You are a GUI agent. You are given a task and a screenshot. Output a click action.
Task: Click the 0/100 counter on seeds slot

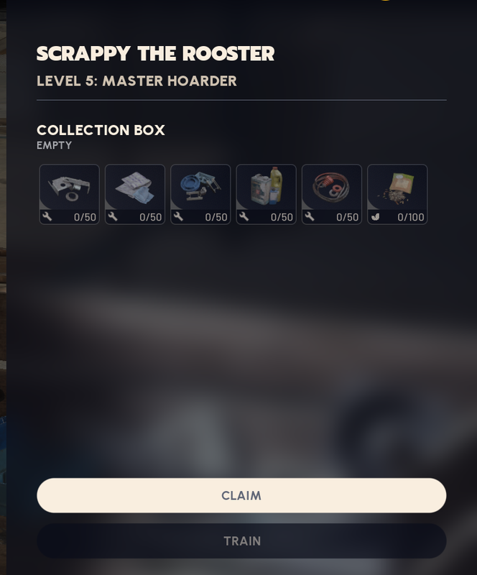(x=411, y=217)
